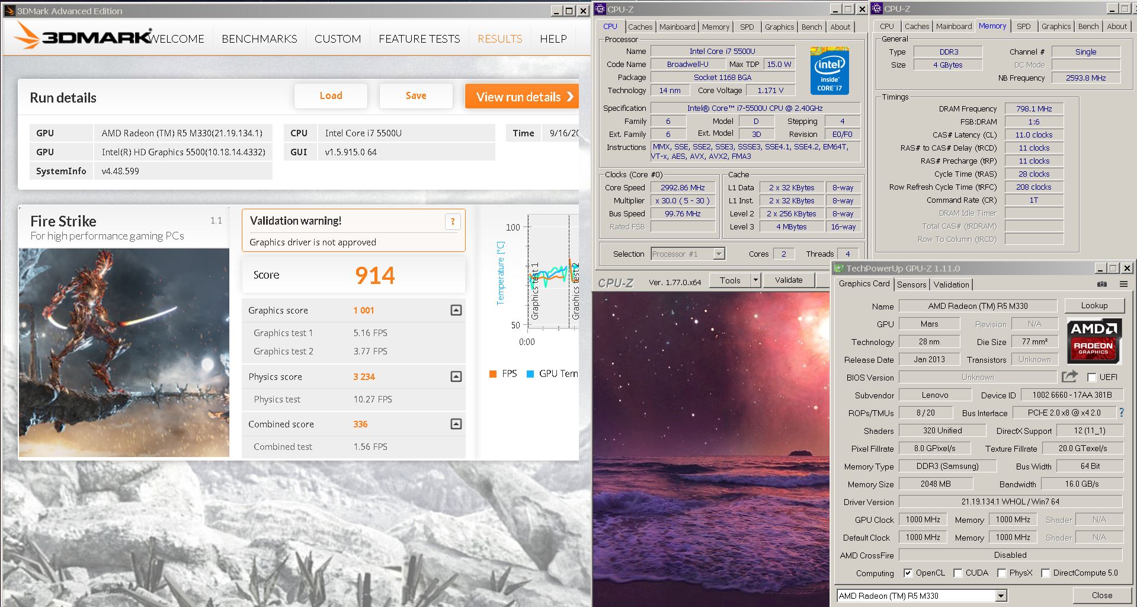Image resolution: width=1137 pixels, height=607 pixels.
Task: Collapse the Graphics score section
Action: point(456,310)
